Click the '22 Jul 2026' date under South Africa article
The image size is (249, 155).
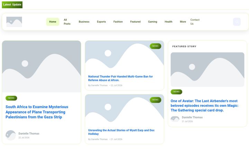tap(24, 137)
